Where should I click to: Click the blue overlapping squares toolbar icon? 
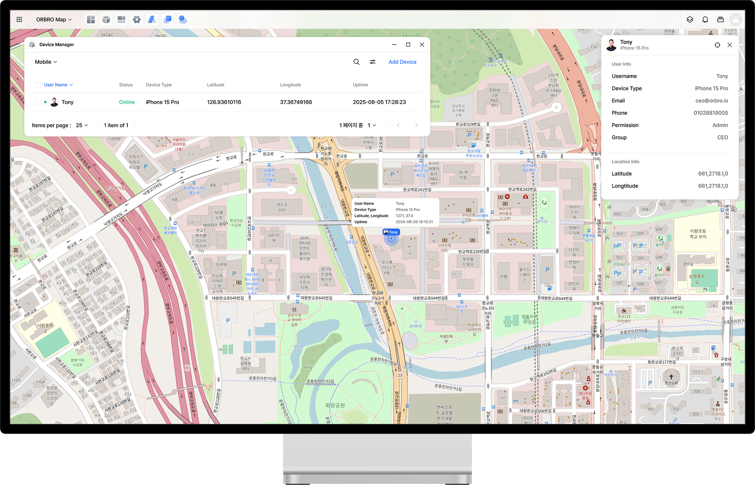tap(168, 19)
